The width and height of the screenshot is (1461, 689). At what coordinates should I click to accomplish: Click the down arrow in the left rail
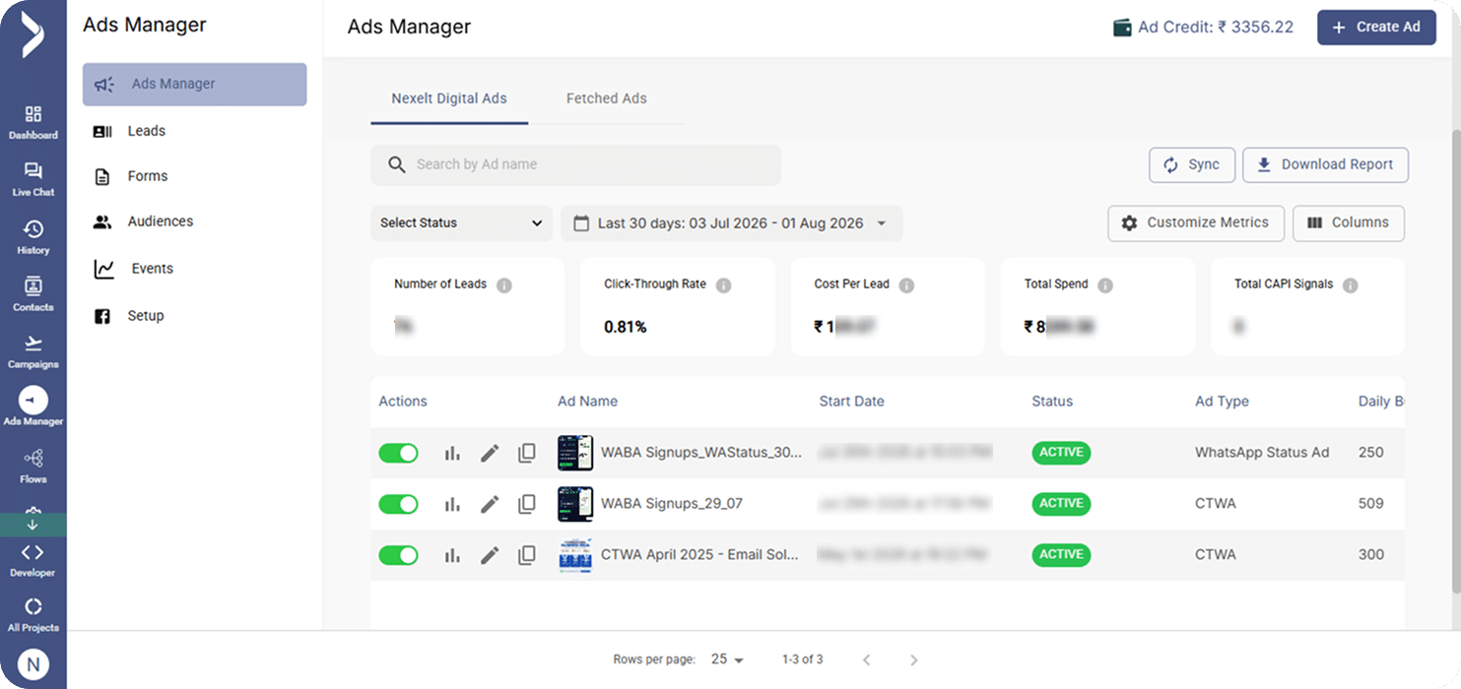[x=33, y=525]
